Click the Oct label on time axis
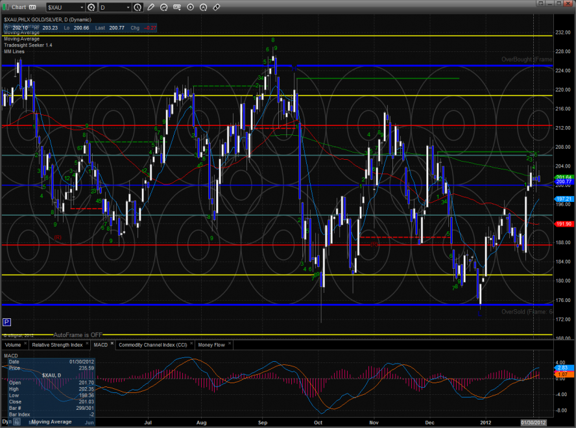 pos(318,423)
